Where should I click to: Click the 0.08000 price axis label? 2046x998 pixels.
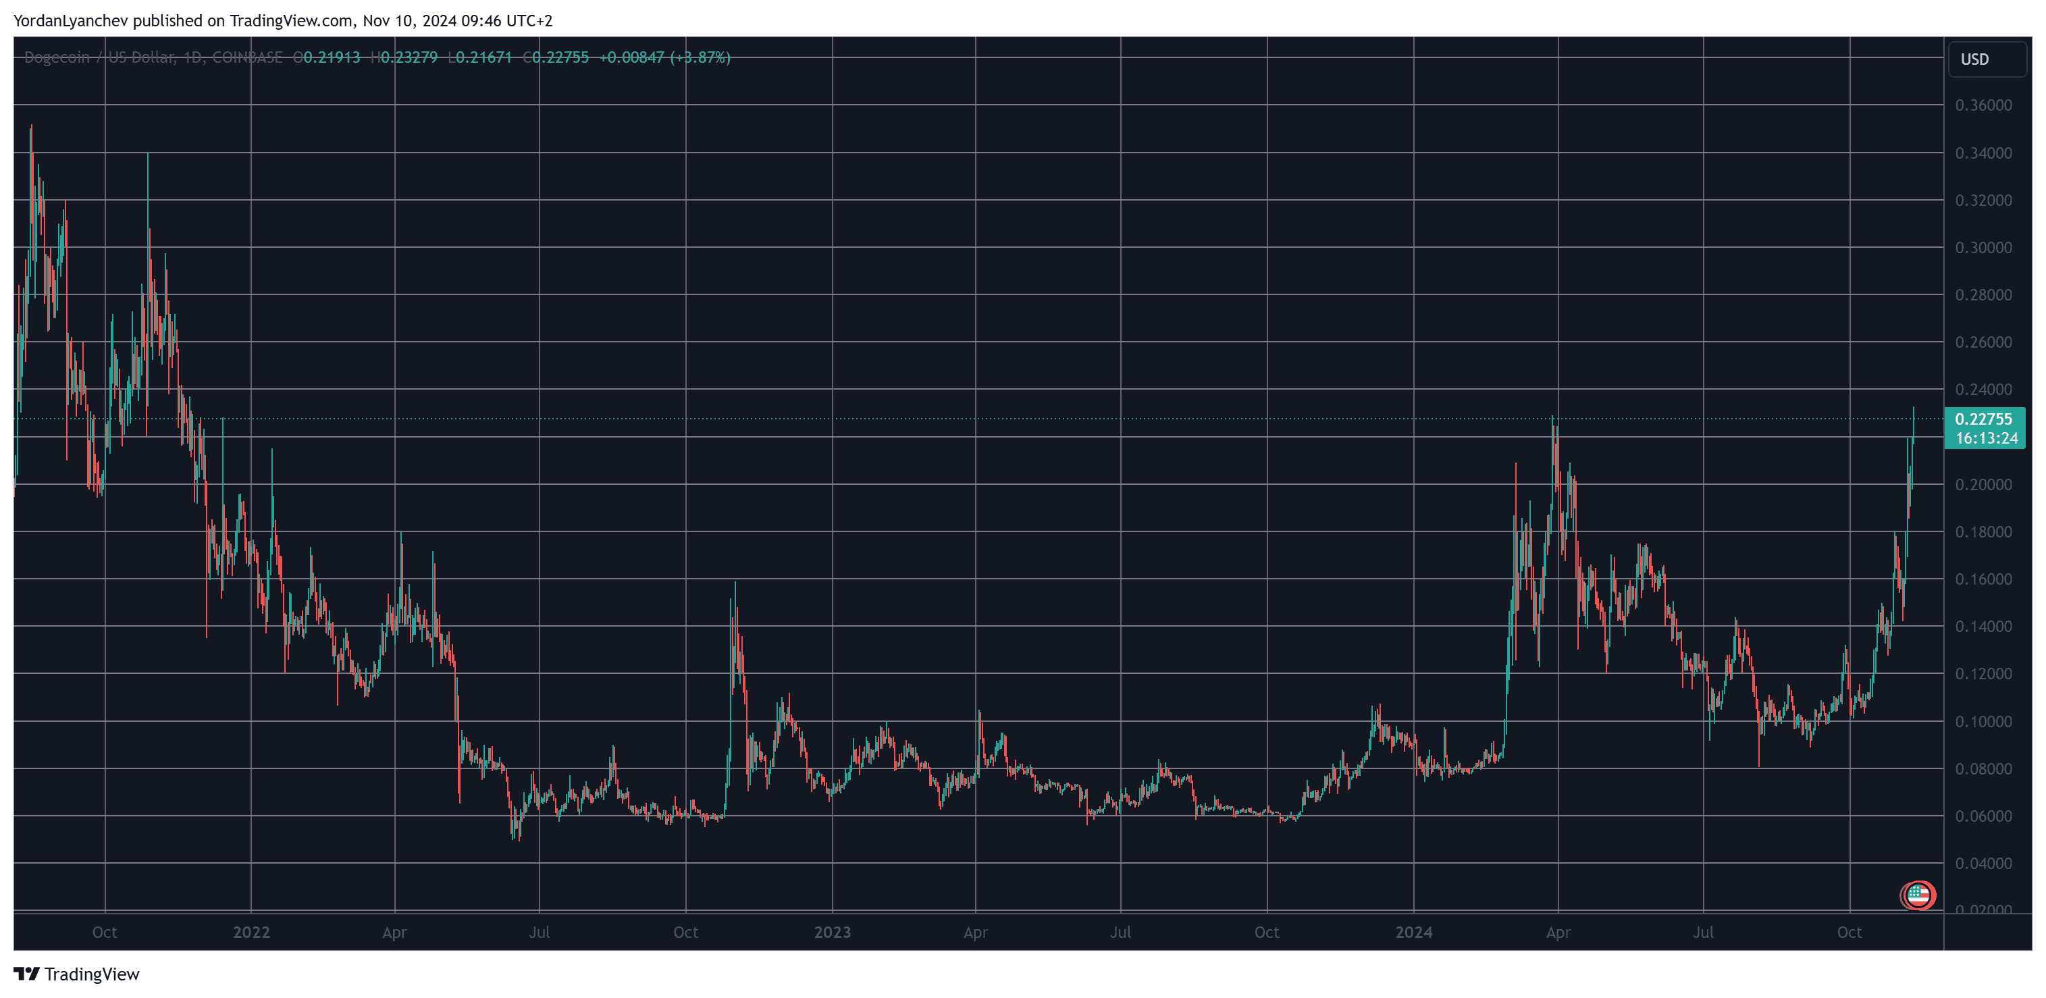1983,768
